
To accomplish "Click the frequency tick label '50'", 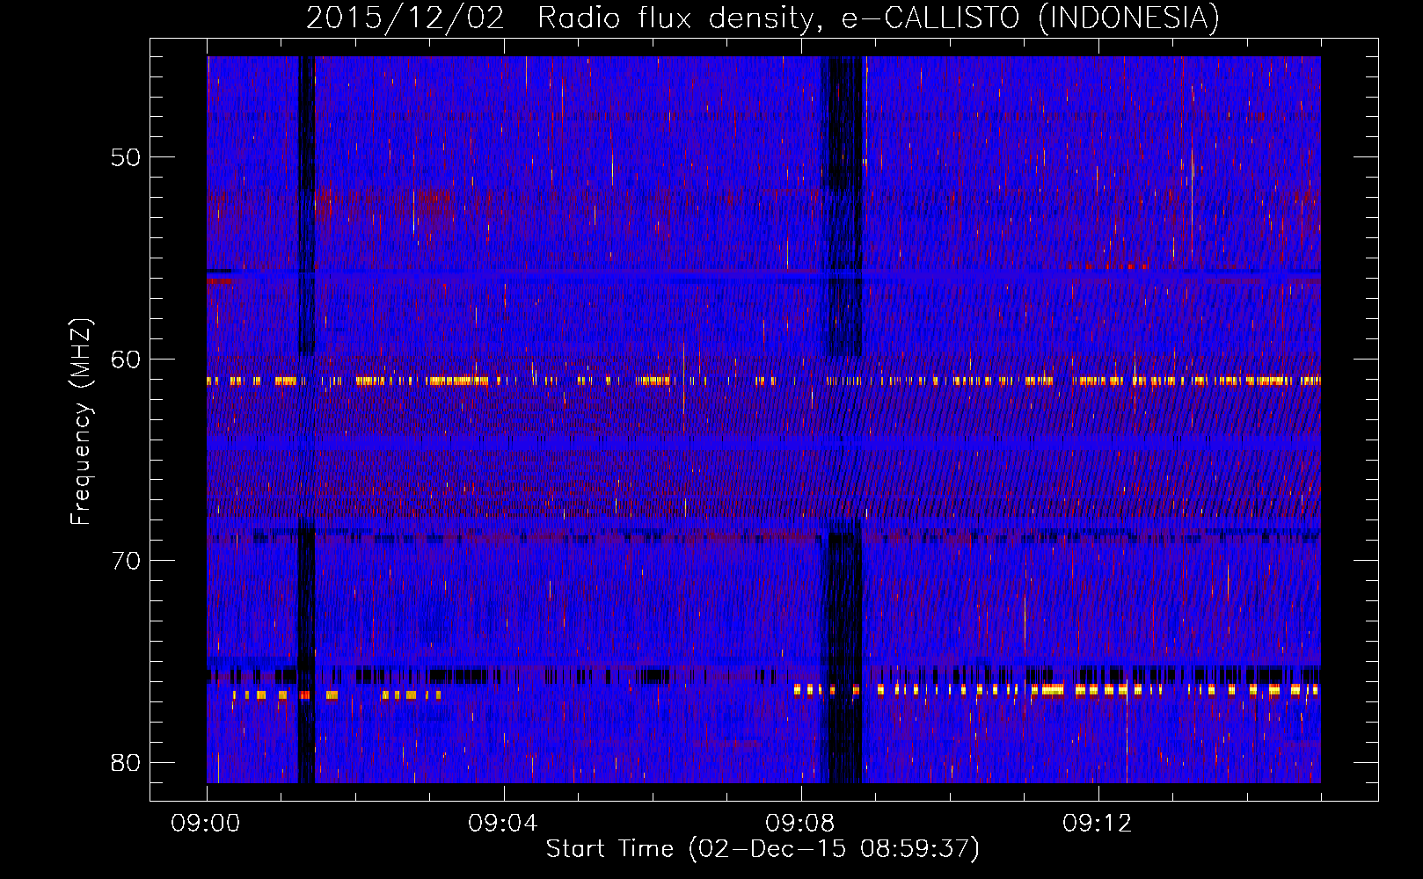I will coord(126,157).
